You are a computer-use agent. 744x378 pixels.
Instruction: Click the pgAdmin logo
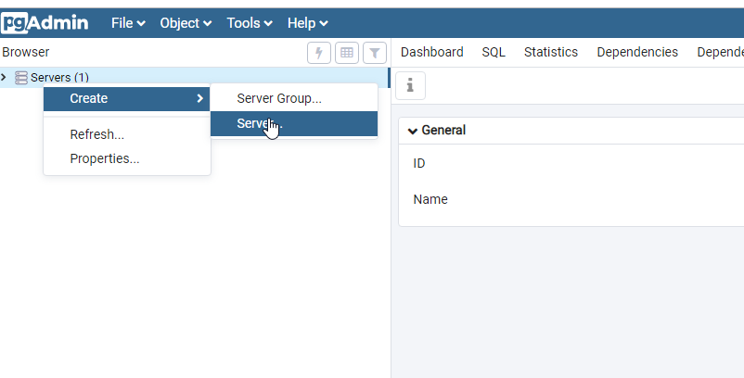[x=45, y=23]
